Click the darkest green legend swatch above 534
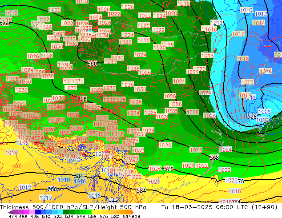 point(66,212)
